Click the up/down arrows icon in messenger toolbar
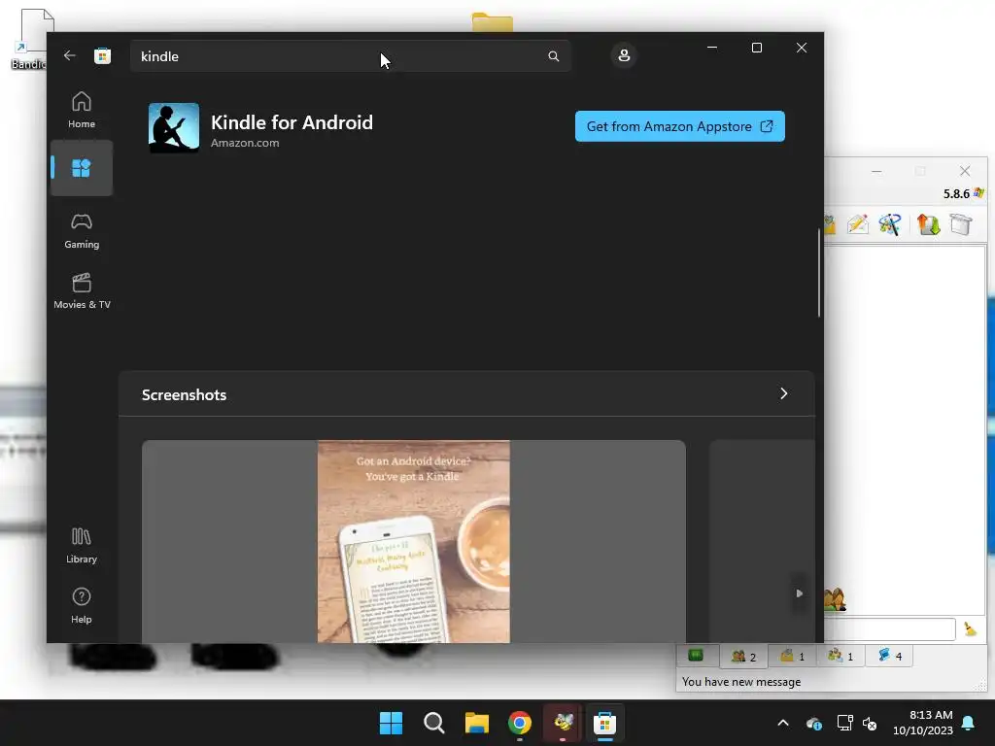The width and height of the screenshot is (995, 746). [x=928, y=224]
